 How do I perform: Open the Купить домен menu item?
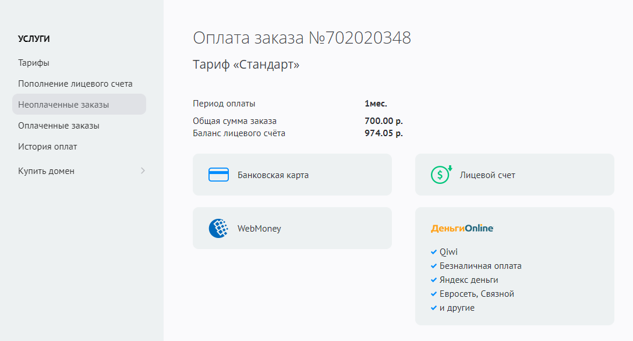click(x=47, y=171)
